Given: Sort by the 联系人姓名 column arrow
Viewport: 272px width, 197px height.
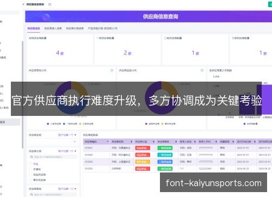Looking at the screenshot, I should [x=195, y=141].
